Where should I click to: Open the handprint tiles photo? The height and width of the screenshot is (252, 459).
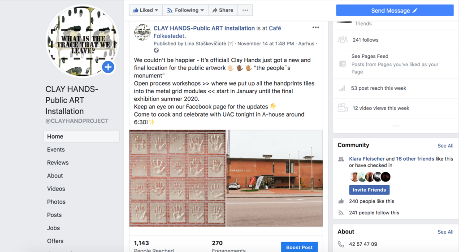click(178, 178)
